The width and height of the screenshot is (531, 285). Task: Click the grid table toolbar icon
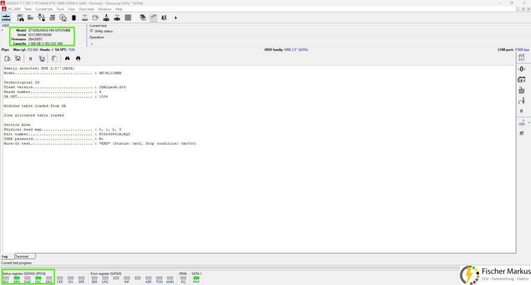(128, 18)
